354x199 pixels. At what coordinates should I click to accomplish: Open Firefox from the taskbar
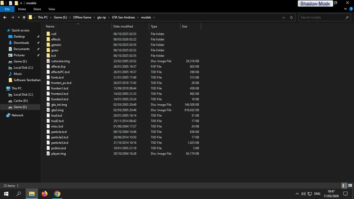pyautogui.click(x=45, y=194)
